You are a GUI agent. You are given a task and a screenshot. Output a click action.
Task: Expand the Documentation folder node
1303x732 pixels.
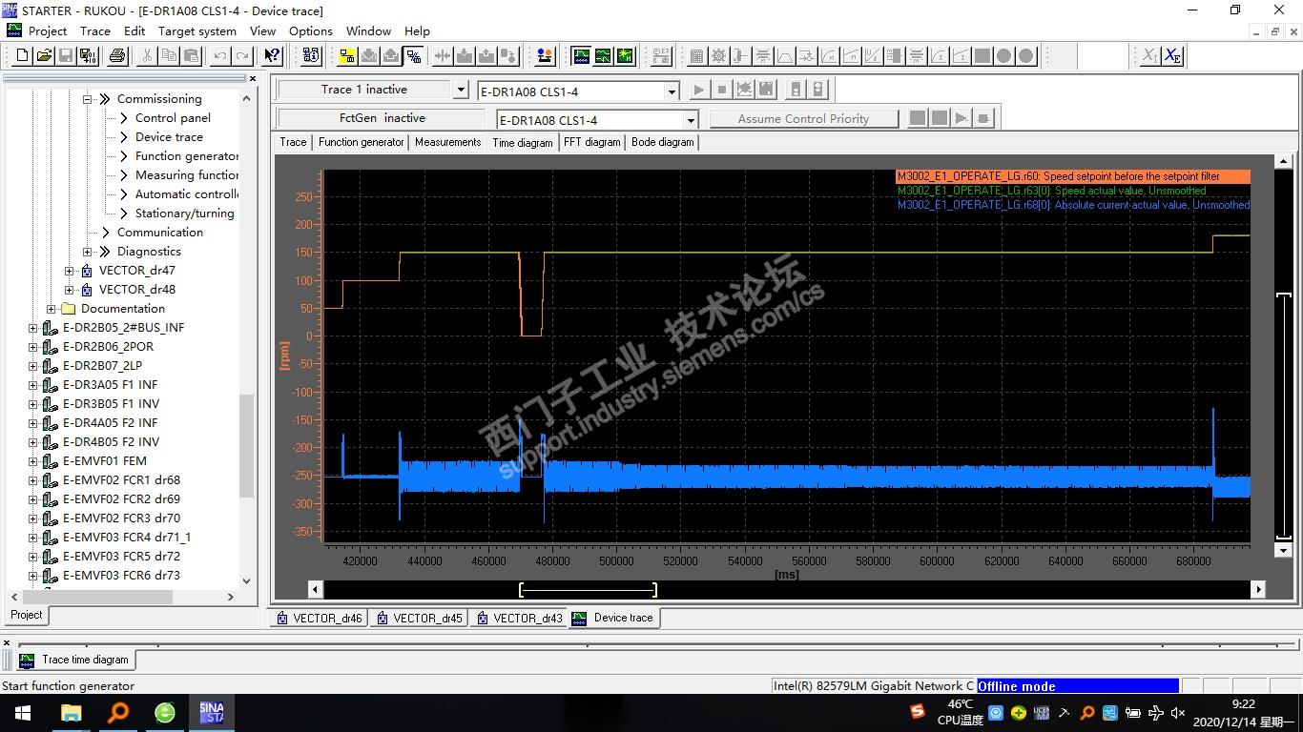pyautogui.click(x=51, y=309)
